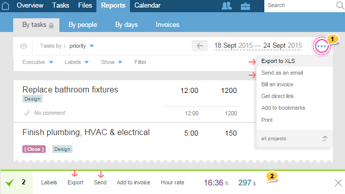The height and width of the screenshot is (194, 345).
Task: Toggle the eye visibility icon
Action: pos(23,46)
